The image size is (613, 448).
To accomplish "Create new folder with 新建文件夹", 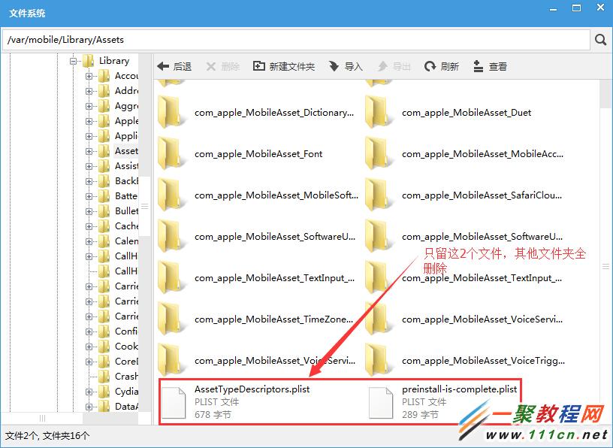I will pos(284,66).
